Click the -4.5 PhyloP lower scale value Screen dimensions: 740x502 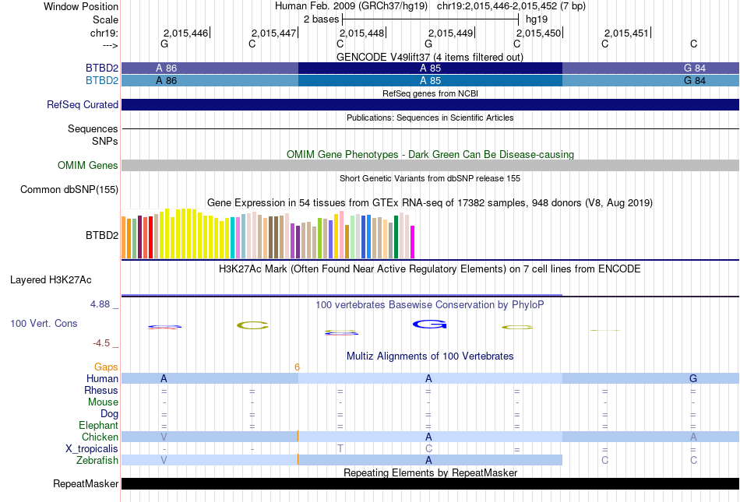pyautogui.click(x=101, y=343)
